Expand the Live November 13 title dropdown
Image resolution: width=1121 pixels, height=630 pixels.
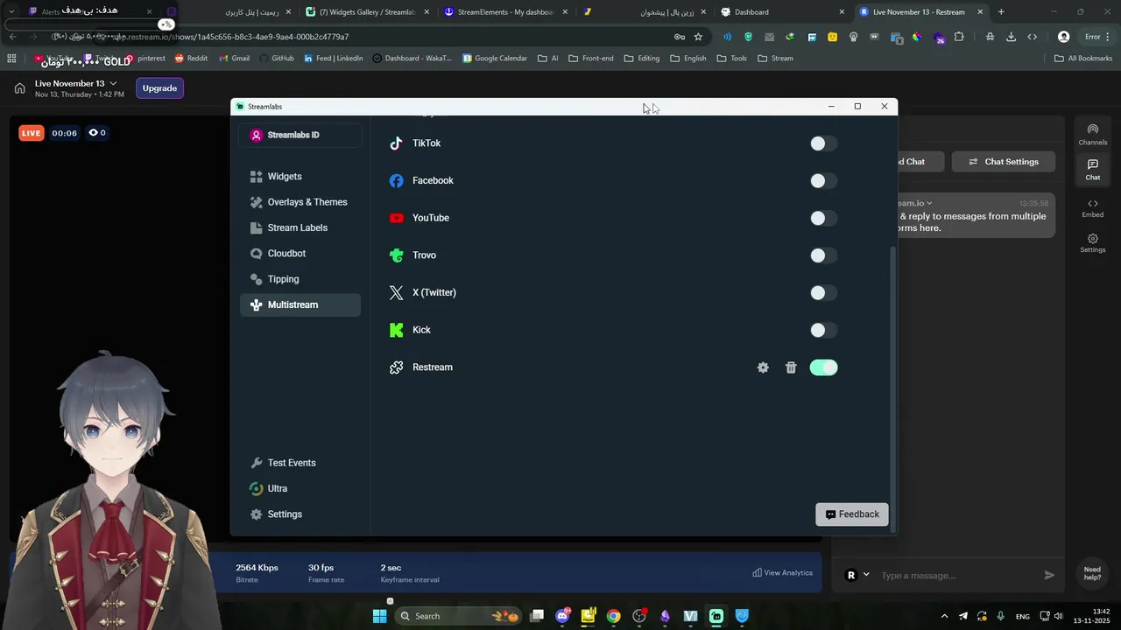tap(113, 83)
